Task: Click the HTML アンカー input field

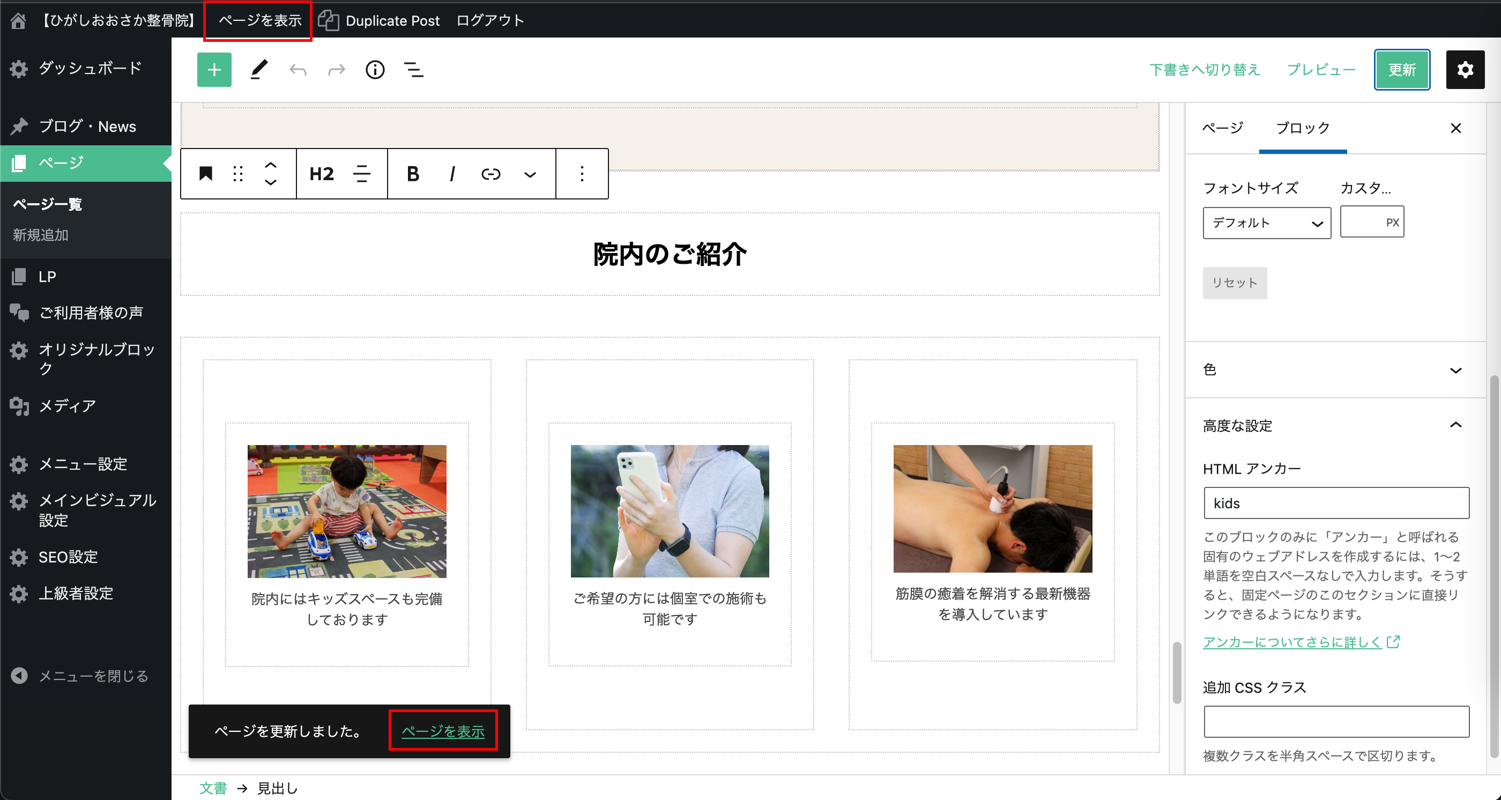Action: (1335, 503)
